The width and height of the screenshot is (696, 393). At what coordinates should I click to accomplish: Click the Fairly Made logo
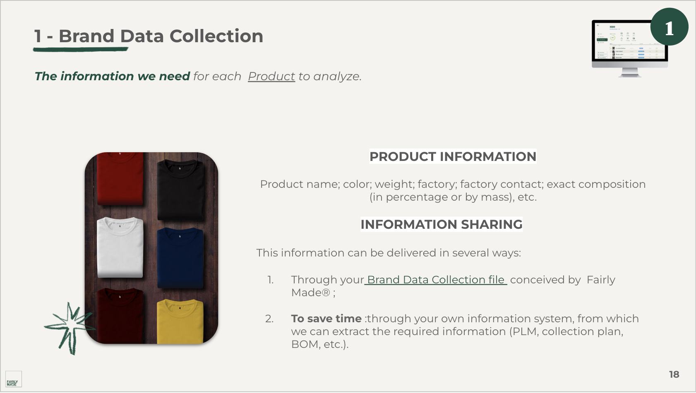(13, 379)
